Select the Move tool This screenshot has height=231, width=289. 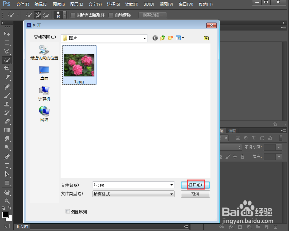point(7,34)
